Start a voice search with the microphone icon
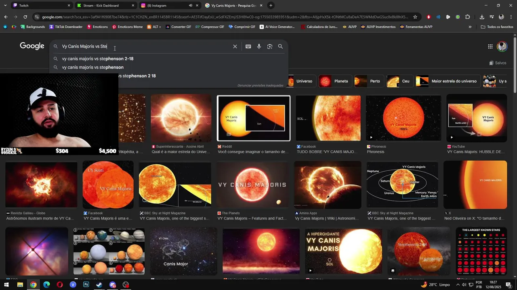Viewport: 517px width, 290px height. pos(259,46)
